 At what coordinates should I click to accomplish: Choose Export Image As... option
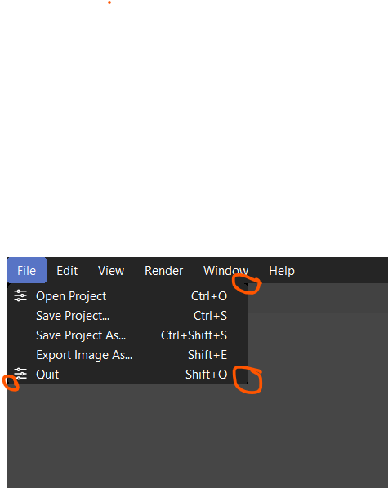(x=127, y=355)
